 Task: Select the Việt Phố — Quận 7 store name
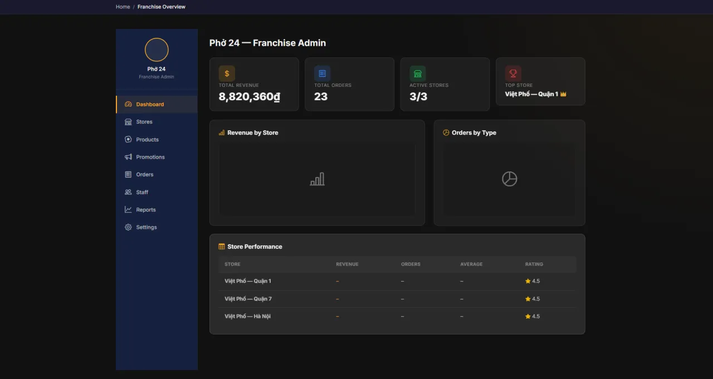tap(248, 299)
